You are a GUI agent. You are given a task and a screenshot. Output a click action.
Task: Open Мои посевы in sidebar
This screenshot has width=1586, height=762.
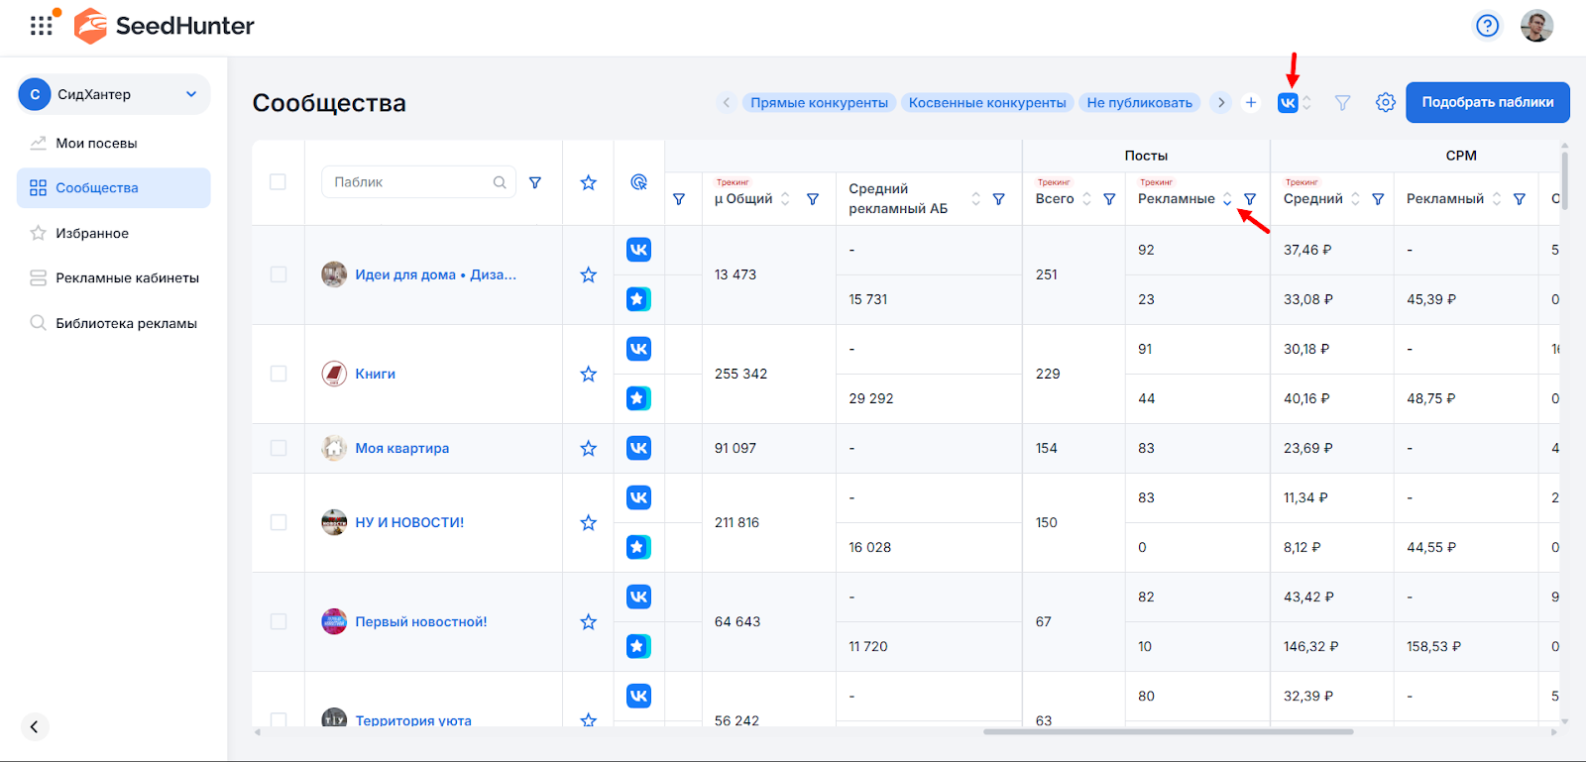[96, 143]
